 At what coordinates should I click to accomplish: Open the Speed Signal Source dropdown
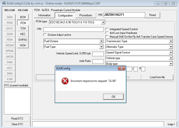click(171, 52)
